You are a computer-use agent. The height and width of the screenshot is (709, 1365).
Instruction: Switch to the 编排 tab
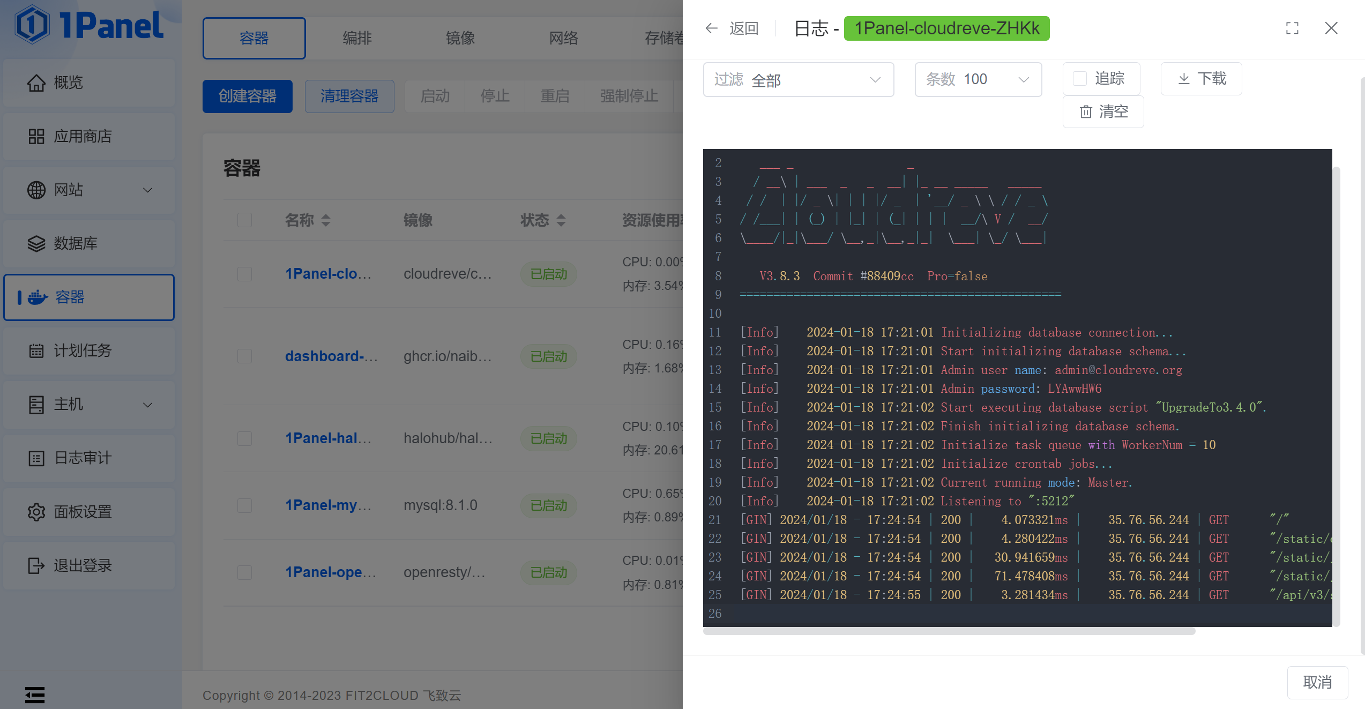pos(357,38)
